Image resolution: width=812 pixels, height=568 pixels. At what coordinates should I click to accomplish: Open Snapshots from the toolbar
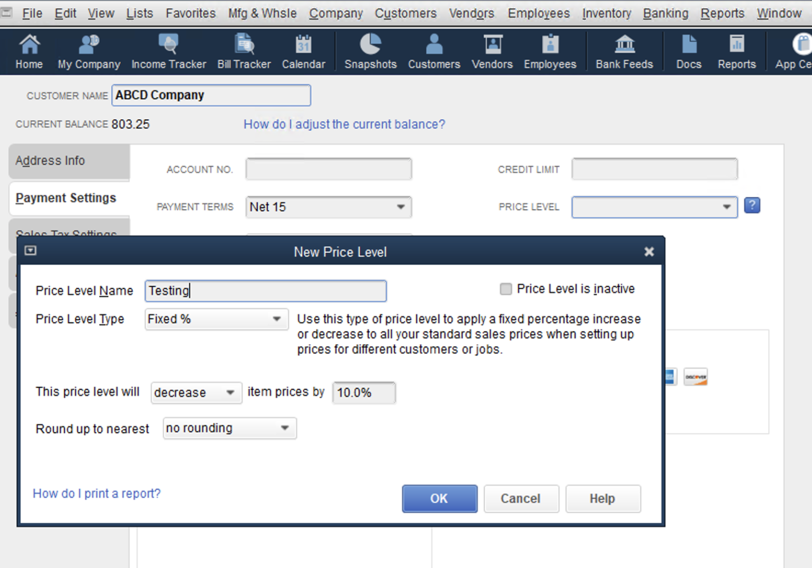click(x=370, y=52)
